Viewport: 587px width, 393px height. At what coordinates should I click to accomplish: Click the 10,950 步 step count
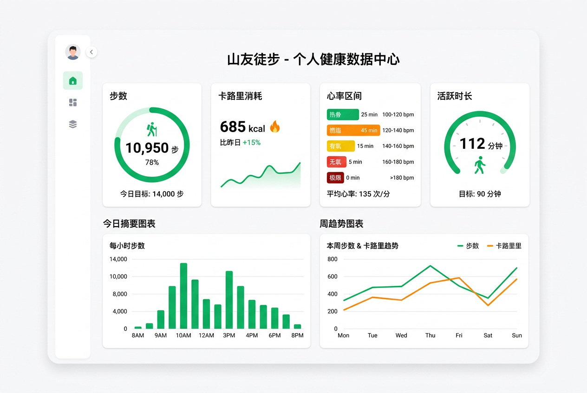click(x=152, y=148)
